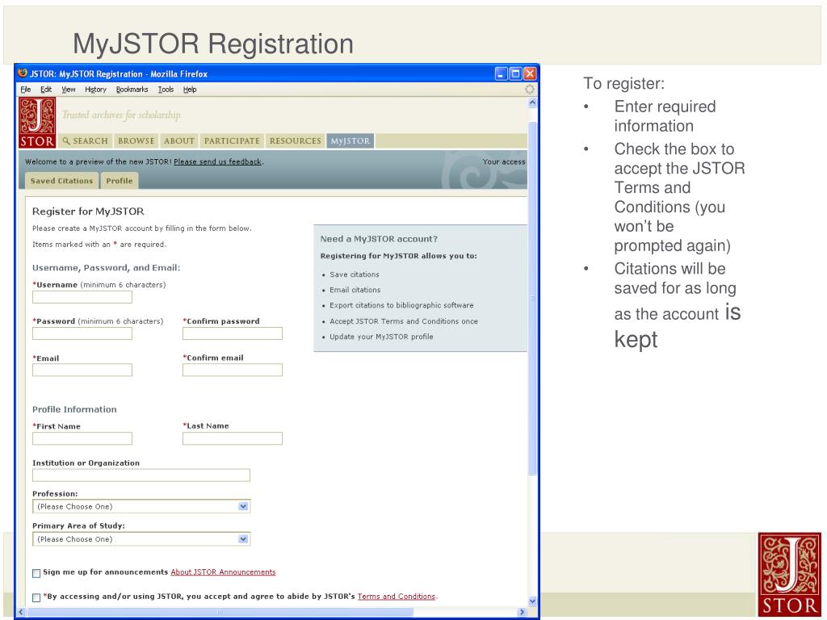Image resolution: width=827 pixels, height=620 pixels.
Task: Maximize the Firefox window
Action: point(515,73)
